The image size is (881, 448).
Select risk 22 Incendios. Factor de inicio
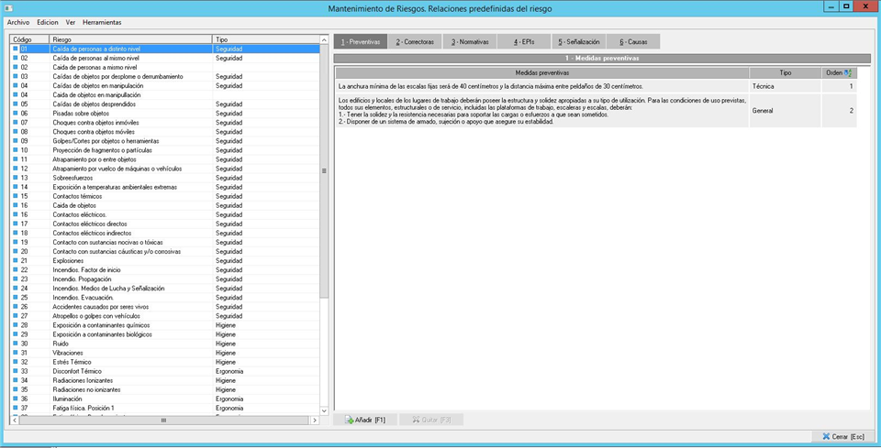(x=165, y=270)
